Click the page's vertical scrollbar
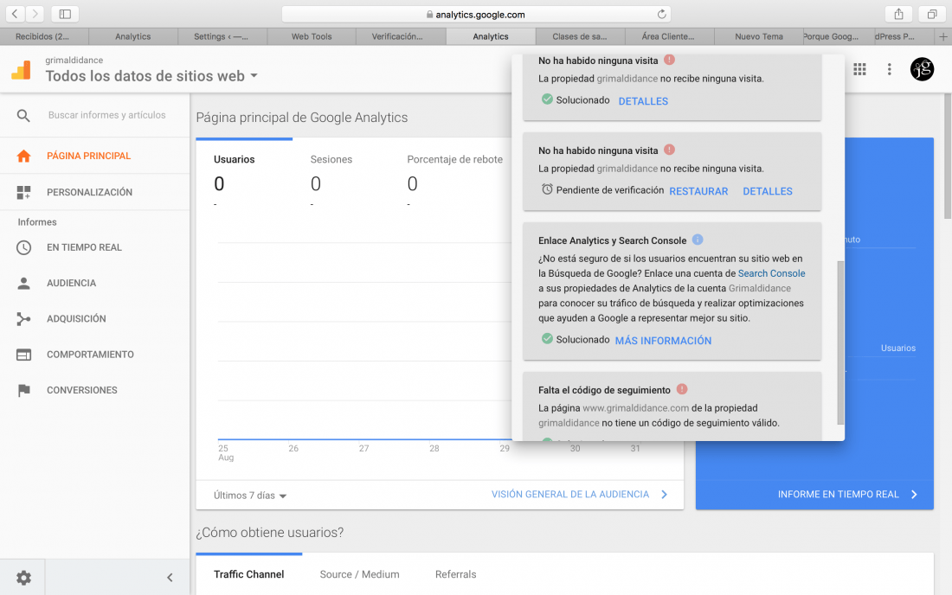 pyautogui.click(x=948, y=157)
